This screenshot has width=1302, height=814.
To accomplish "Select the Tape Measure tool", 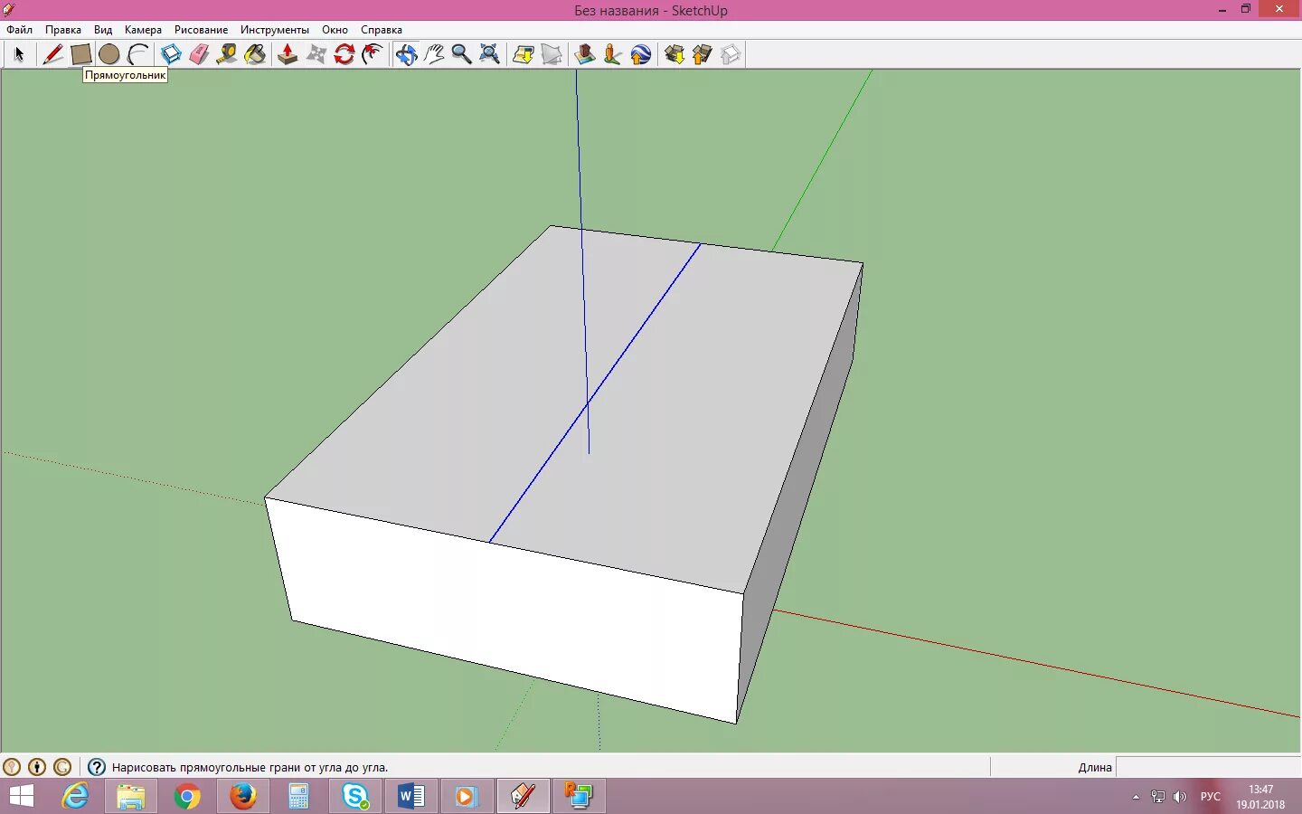I will point(227,54).
